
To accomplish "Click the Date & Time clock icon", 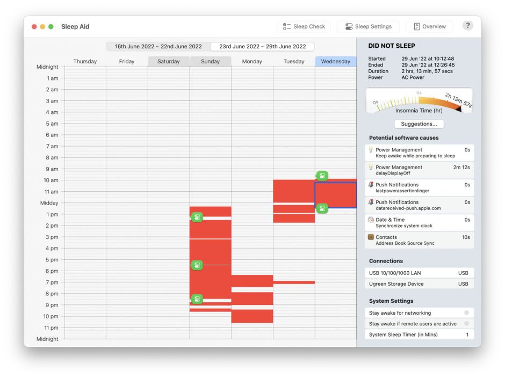I will (371, 220).
